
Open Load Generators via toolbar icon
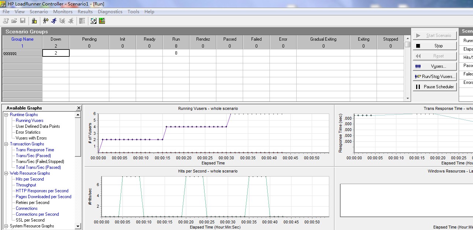34,21
